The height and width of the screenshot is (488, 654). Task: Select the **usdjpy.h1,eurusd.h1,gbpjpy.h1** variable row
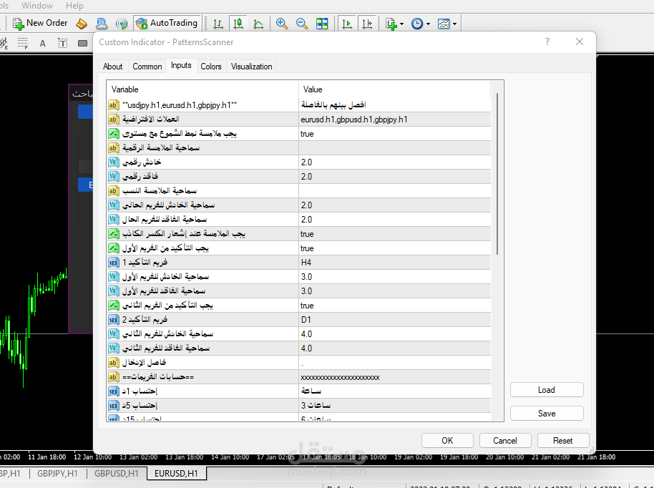[202, 105]
